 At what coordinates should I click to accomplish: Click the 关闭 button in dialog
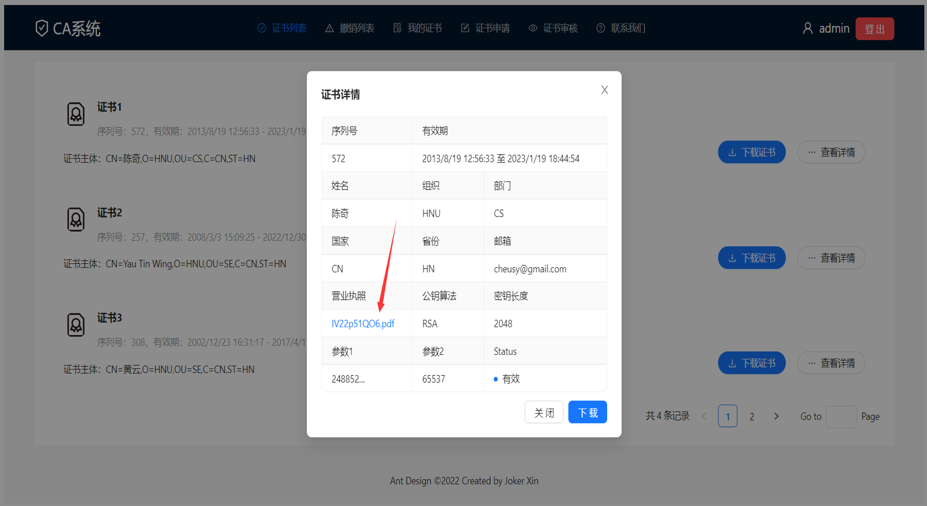[x=544, y=412]
